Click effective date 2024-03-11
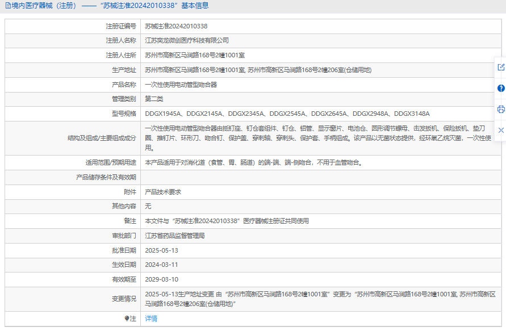 (161, 265)
